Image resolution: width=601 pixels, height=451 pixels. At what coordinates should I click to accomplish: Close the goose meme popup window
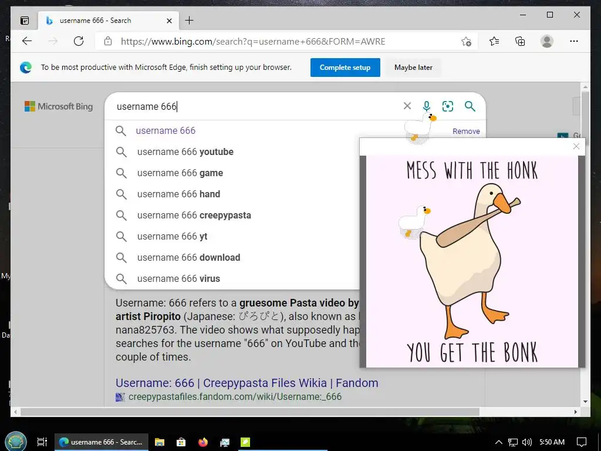click(576, 146)
